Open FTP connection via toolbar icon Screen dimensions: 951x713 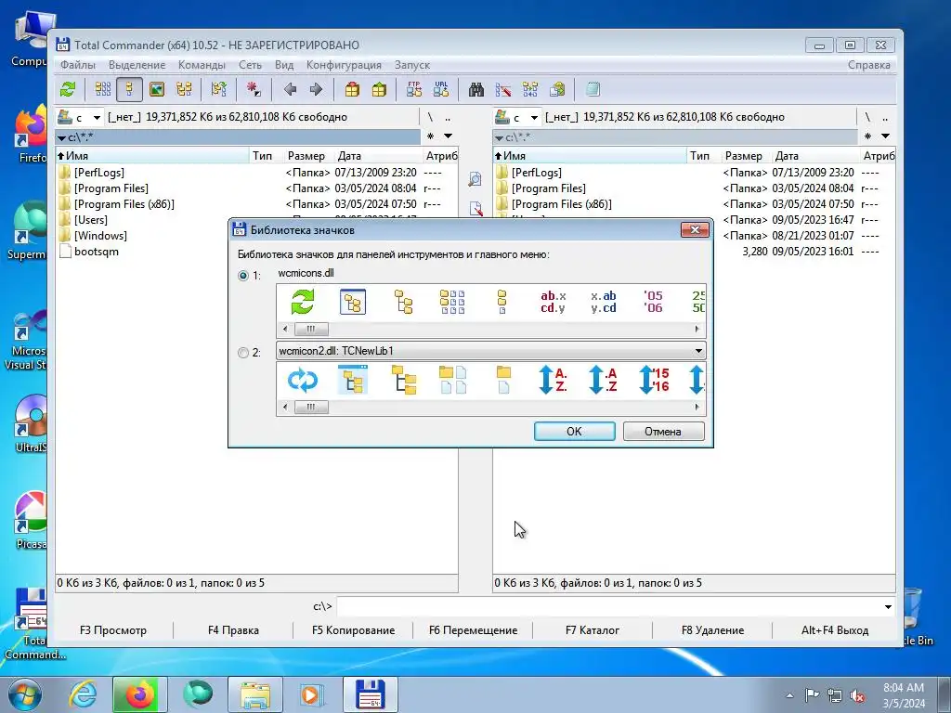pyautogui.click(x=414, y=90)
